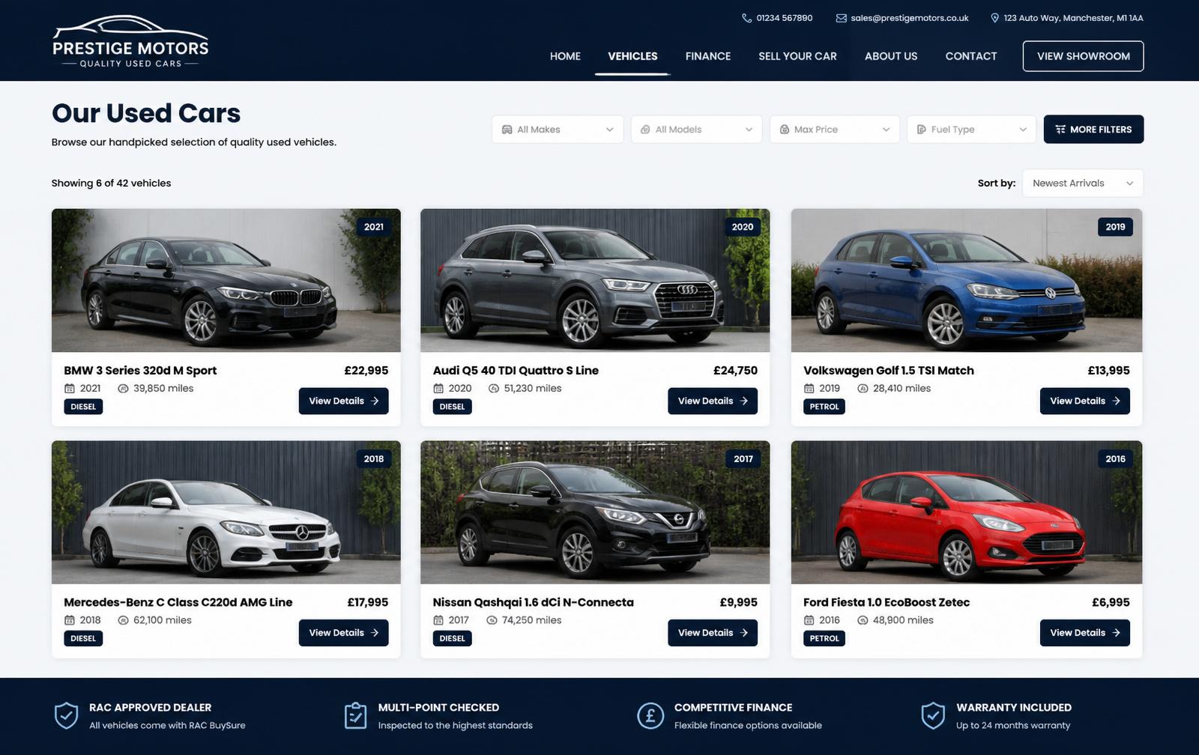This screenshot has width=1199, height=755.
Task: View details for Nissan Qashqai
Action: 713,633
